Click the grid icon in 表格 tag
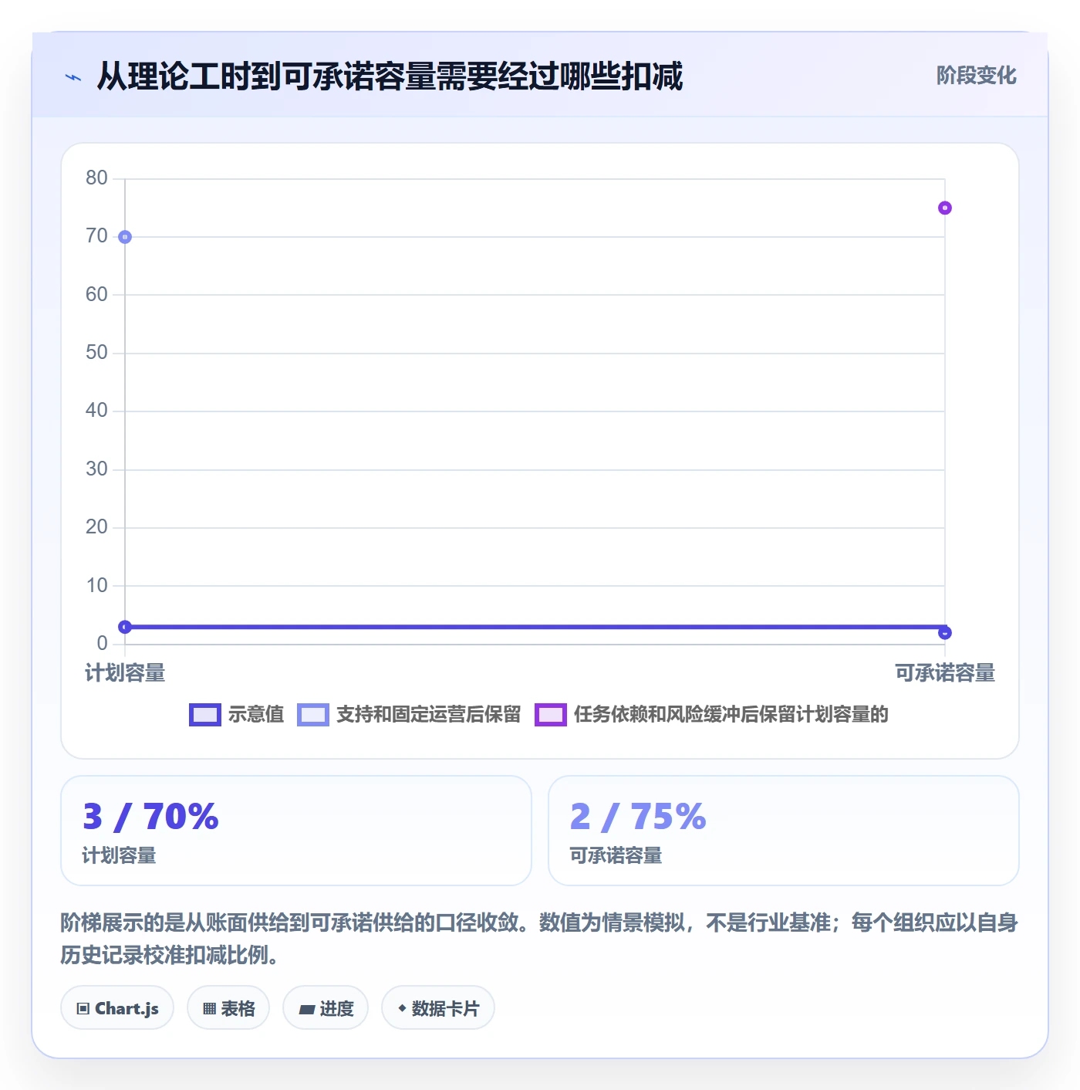Viewport: 1080px width, 1090px height. coord(209,1009)
